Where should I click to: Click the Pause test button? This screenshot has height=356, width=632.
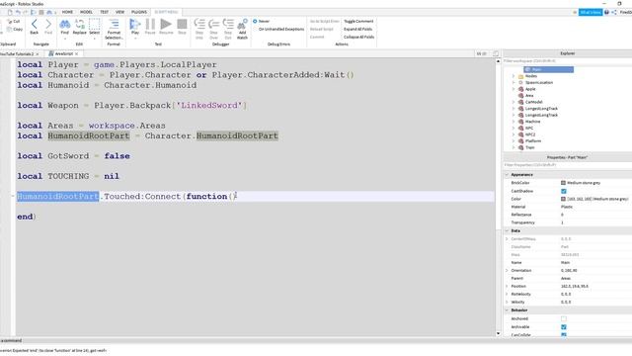[150, 24]
